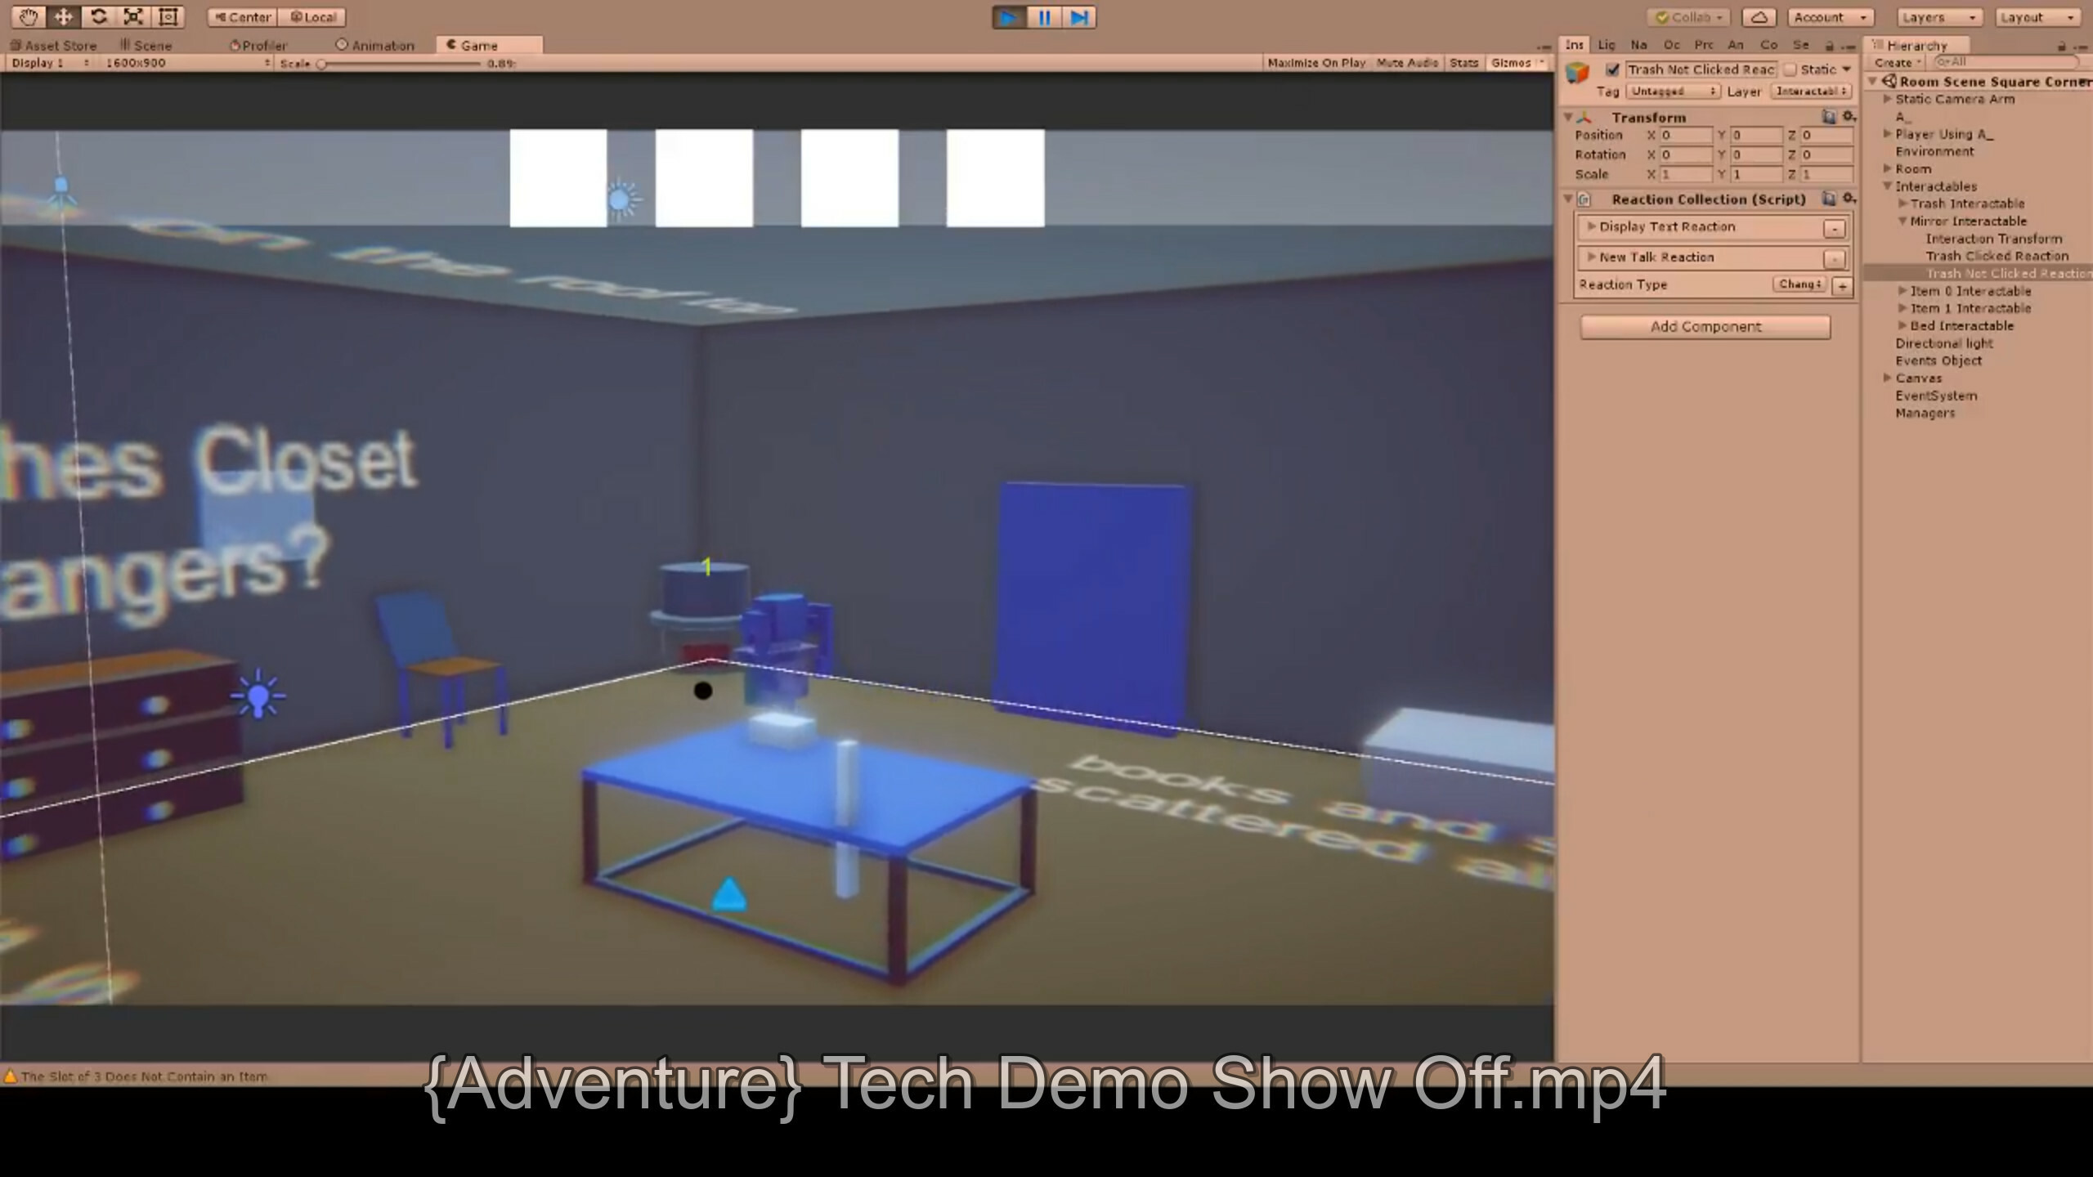The image size is (2093, 1177).
Task: Switch to the Scene tab
Action: click(146, 45)
